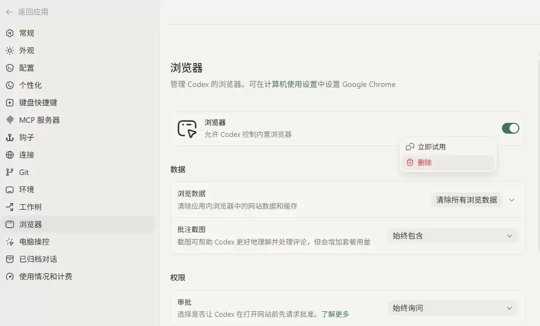Open the 使用情况和计费 gauge icon
The height and width of the screenshot is (326, 540).
[x=10, y=277]
